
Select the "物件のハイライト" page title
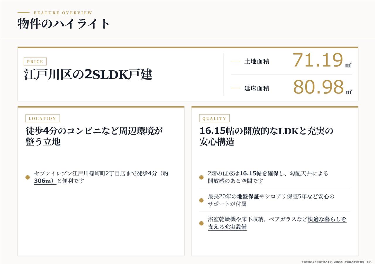point(64,24)
